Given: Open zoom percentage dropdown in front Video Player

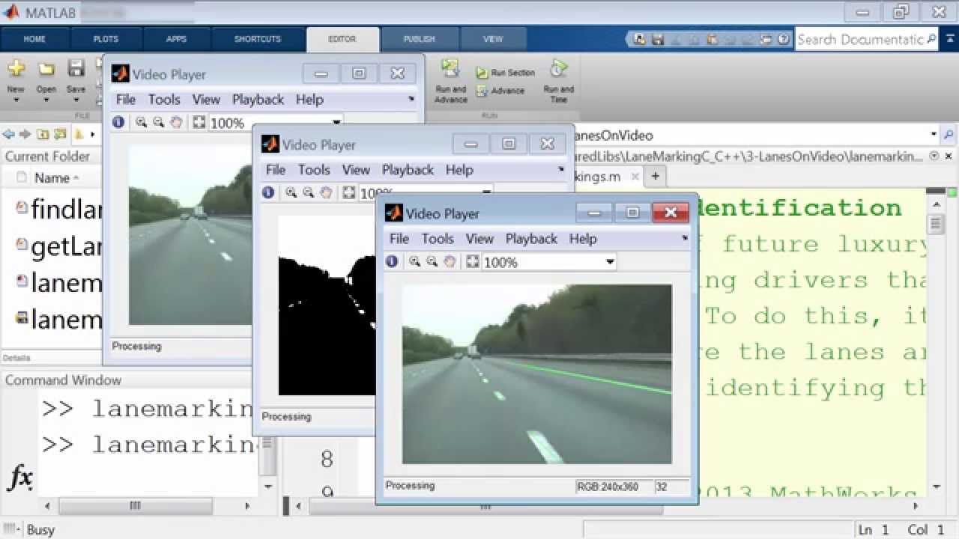Looking at the screenshot, I should click(x=610, y=262).
